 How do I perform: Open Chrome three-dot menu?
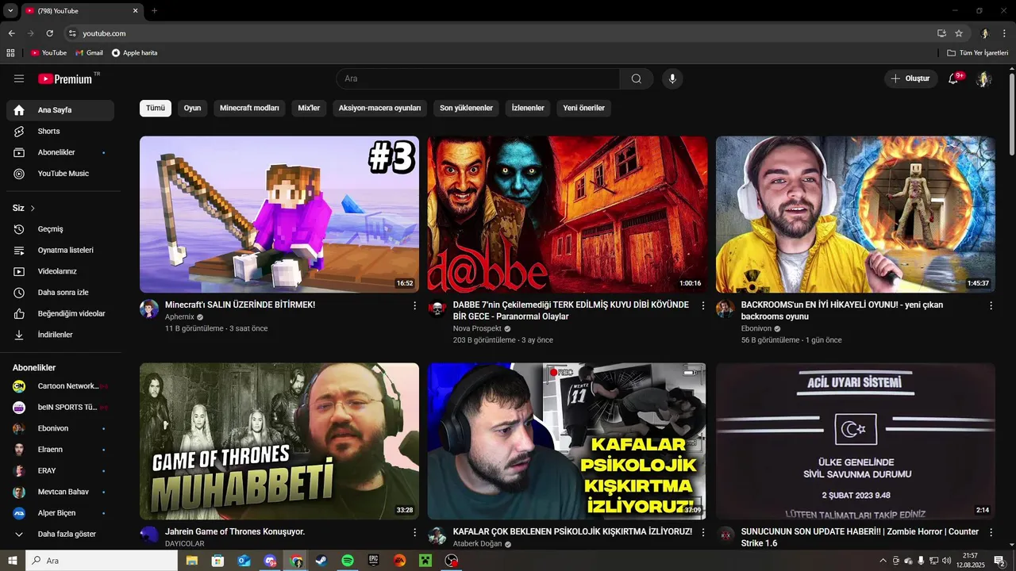[x=1005, y=33]
